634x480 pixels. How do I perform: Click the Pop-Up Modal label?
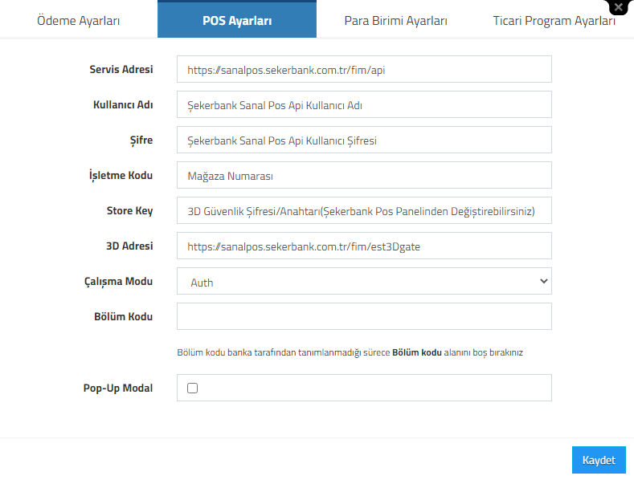click(118, 388)
